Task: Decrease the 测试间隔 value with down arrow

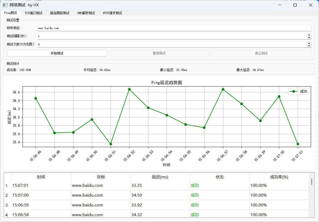Action: (309, 37)
